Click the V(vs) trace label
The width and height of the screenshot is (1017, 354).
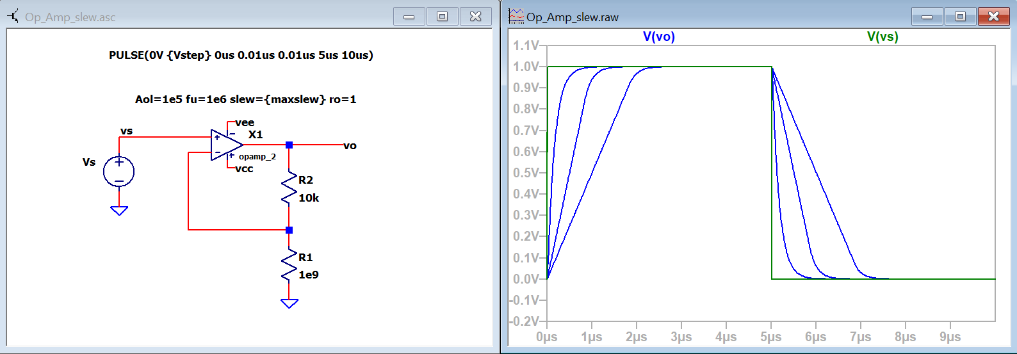tap(882, 37)
